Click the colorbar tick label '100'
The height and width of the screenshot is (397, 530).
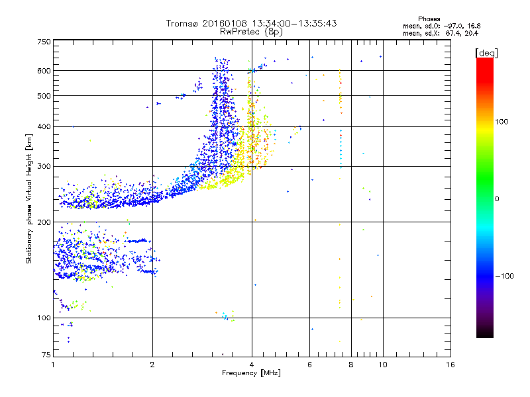click(502, 122)
